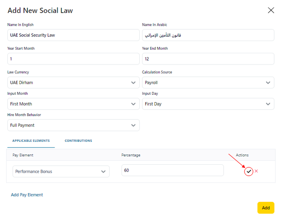Delete pay element row with red X
281x218 pixels.
click(256, 171)
